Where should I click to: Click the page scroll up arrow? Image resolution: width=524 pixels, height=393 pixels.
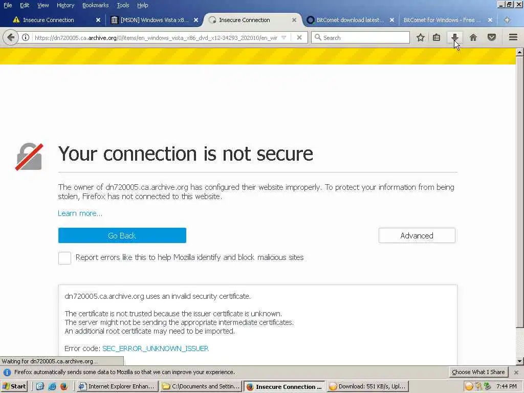pyautogui.click(x=520, y=52)
